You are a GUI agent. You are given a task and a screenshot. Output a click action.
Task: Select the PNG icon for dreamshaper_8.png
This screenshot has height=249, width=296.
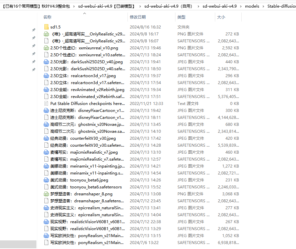46,194
